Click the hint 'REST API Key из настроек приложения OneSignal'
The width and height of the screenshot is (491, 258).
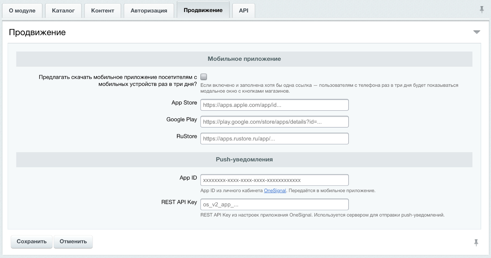[322, 215]
